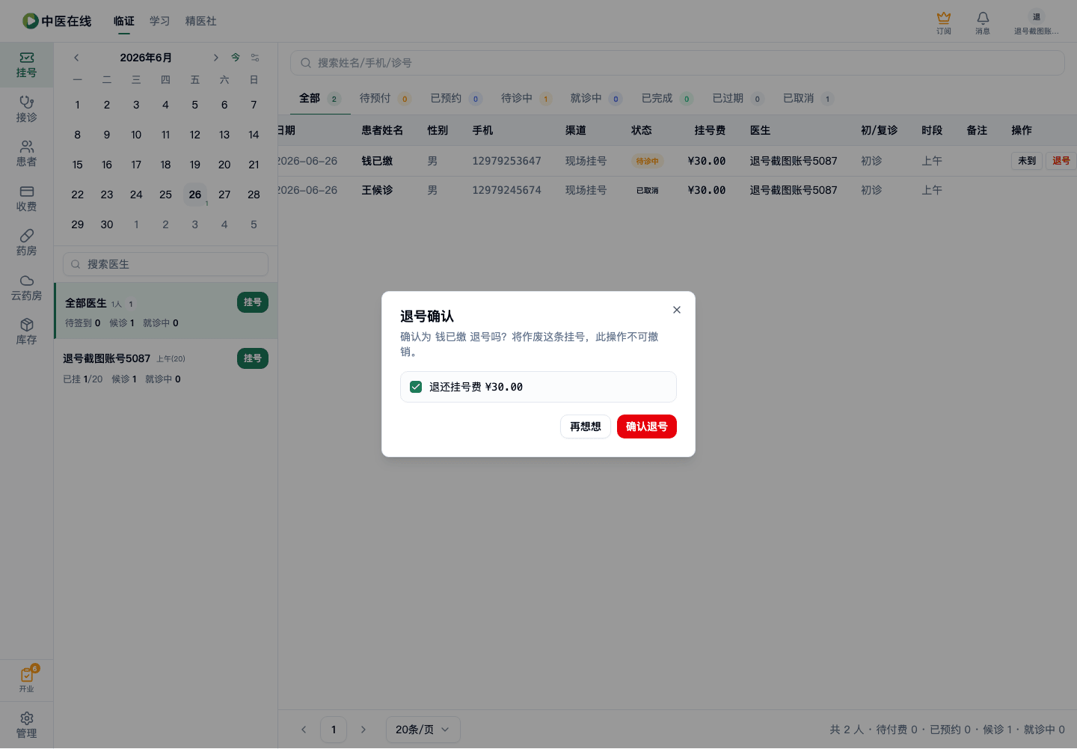Go to next month in calendar
This screenshot has height=749, width=1077.
(x=215, y=58)
